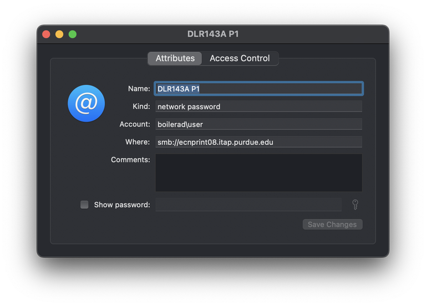Click the window title DLR143A P1
The image size is (426, 306).
click(x=213, y=34)
